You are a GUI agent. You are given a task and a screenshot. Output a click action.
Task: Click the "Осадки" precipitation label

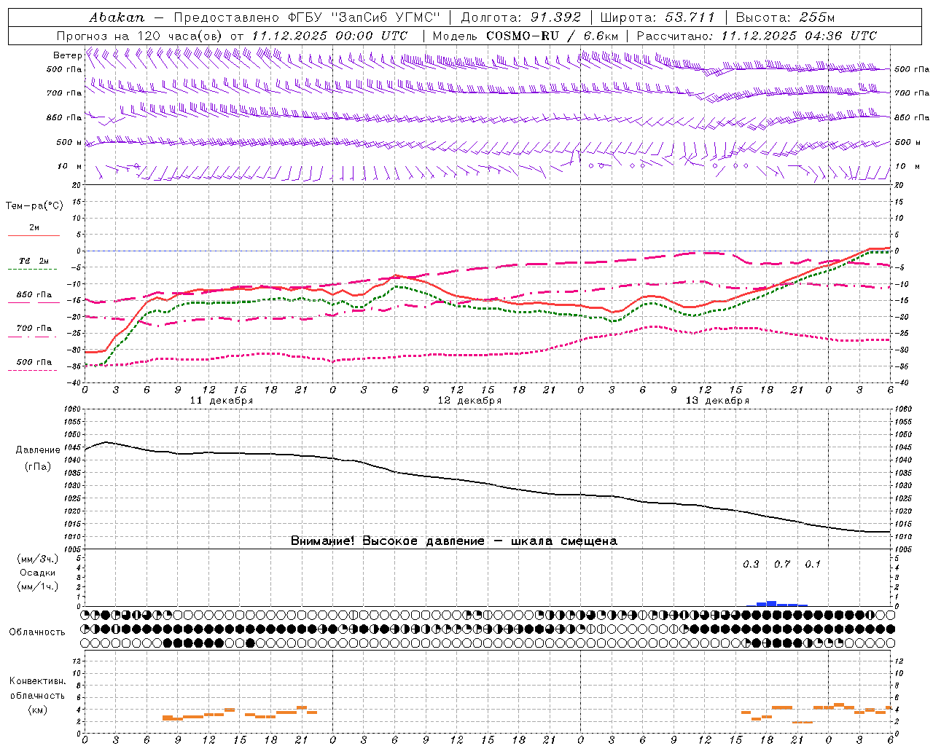click(37, 573)
